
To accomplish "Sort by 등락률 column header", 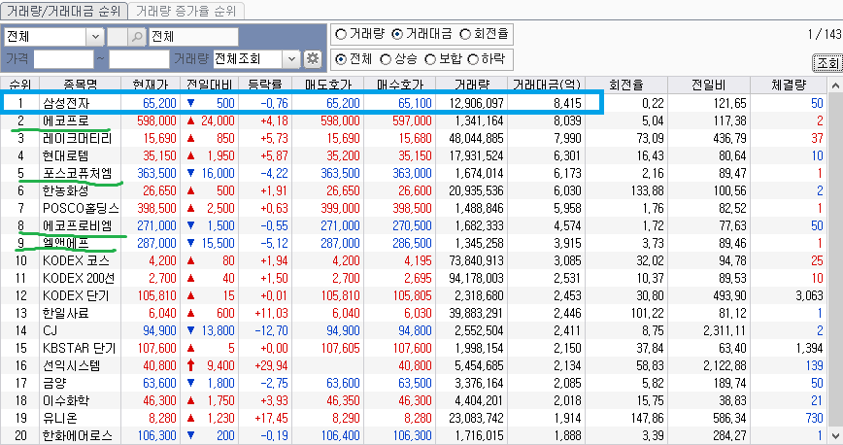I will pyautogui.click(x=265, y=85).
